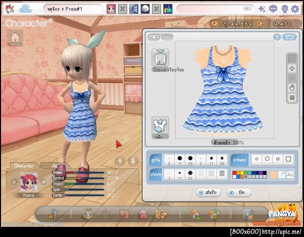
Task: Click the ปิด close button
Action: [x=239, y=193]
